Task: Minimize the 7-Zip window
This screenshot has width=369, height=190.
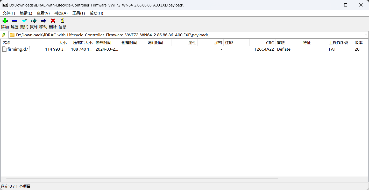Action: 330,5
